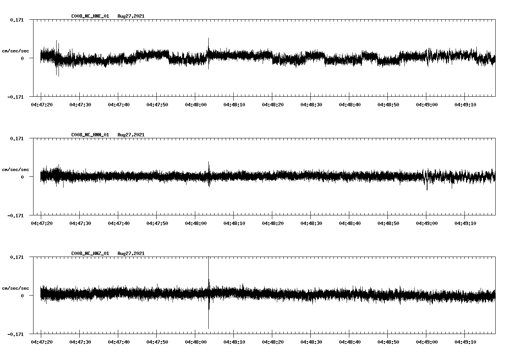
Task: Click the Aug27,2021 date on HNZ plot
Action: (x=131, y=254)
